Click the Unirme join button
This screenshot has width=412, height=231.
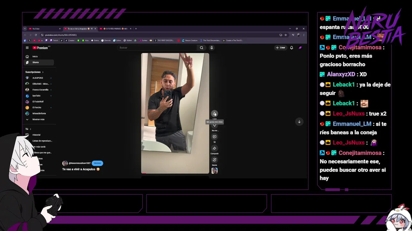click(x=97, y=163)
